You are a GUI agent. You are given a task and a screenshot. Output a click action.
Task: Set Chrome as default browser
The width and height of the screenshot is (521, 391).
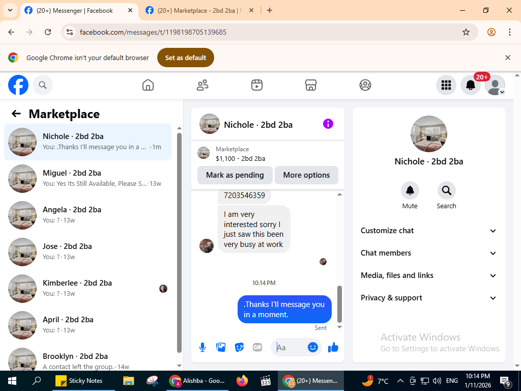click(x=185, y=58)
